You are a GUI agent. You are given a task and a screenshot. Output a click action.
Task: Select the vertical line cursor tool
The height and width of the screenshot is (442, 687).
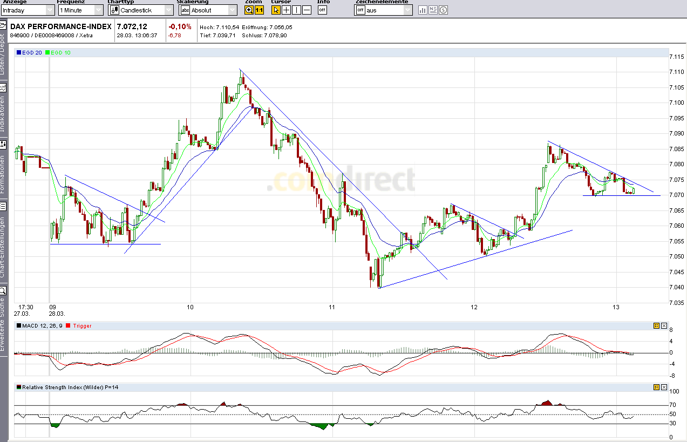(296, 9)
